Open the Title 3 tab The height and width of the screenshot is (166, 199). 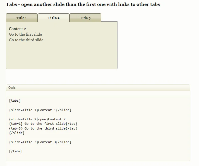coord(85,18)
